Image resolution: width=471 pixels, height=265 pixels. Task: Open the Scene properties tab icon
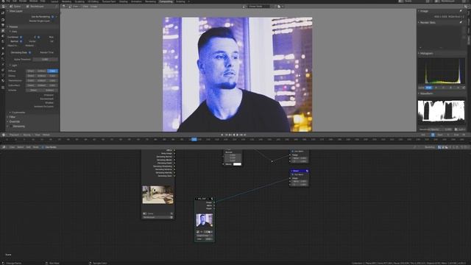(x=3, y=36)
